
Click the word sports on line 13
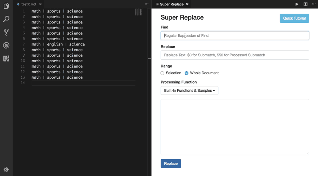54,77
